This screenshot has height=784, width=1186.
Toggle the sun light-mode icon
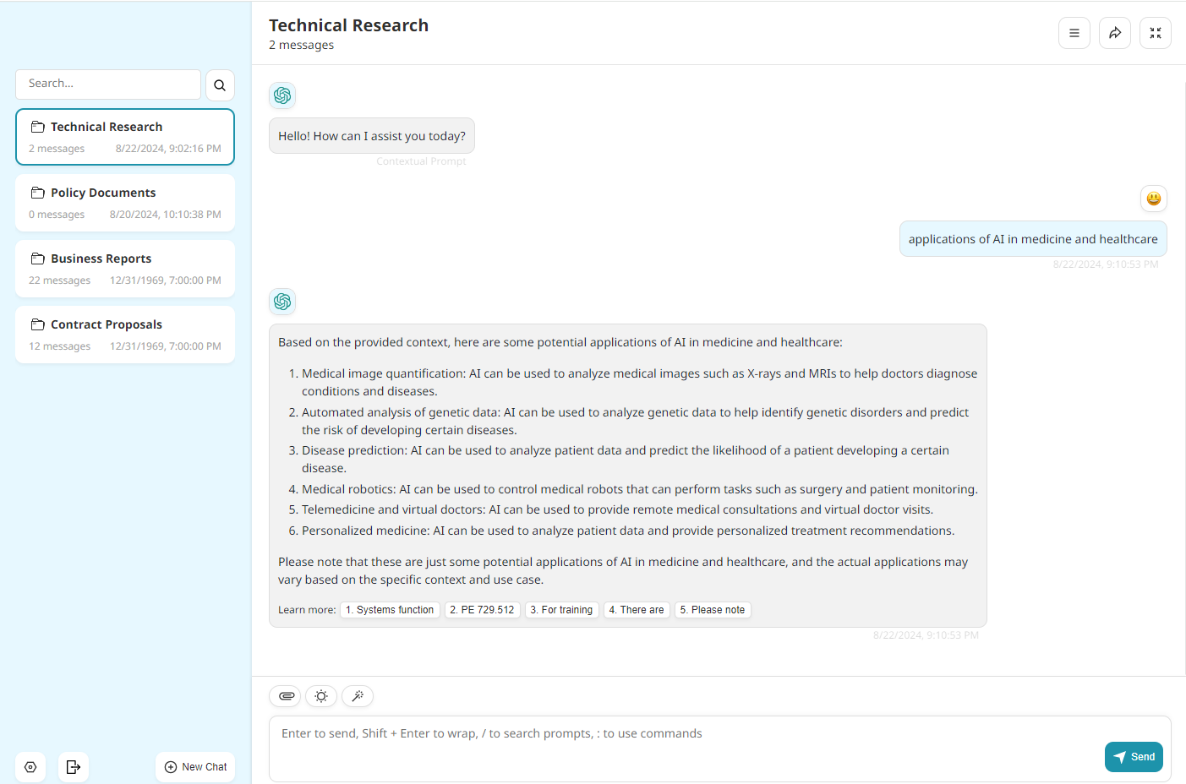[x=321, y=696]
